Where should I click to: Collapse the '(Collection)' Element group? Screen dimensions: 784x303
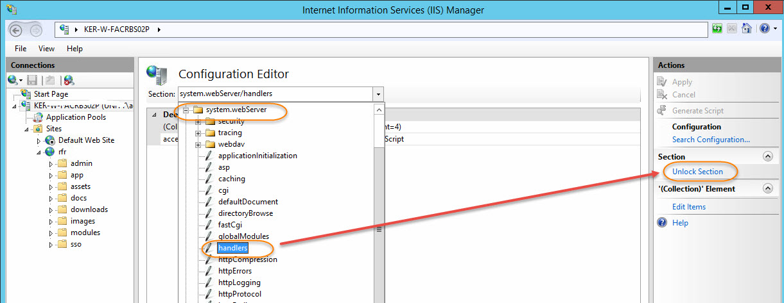[x=767, y=189]
